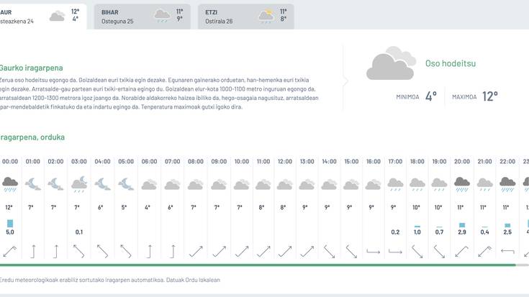Image resolution: width=529 pixels, height=297 pixels.
Task: Click the 20:00 heavy rain icon
Action: [x=462, y=185]
